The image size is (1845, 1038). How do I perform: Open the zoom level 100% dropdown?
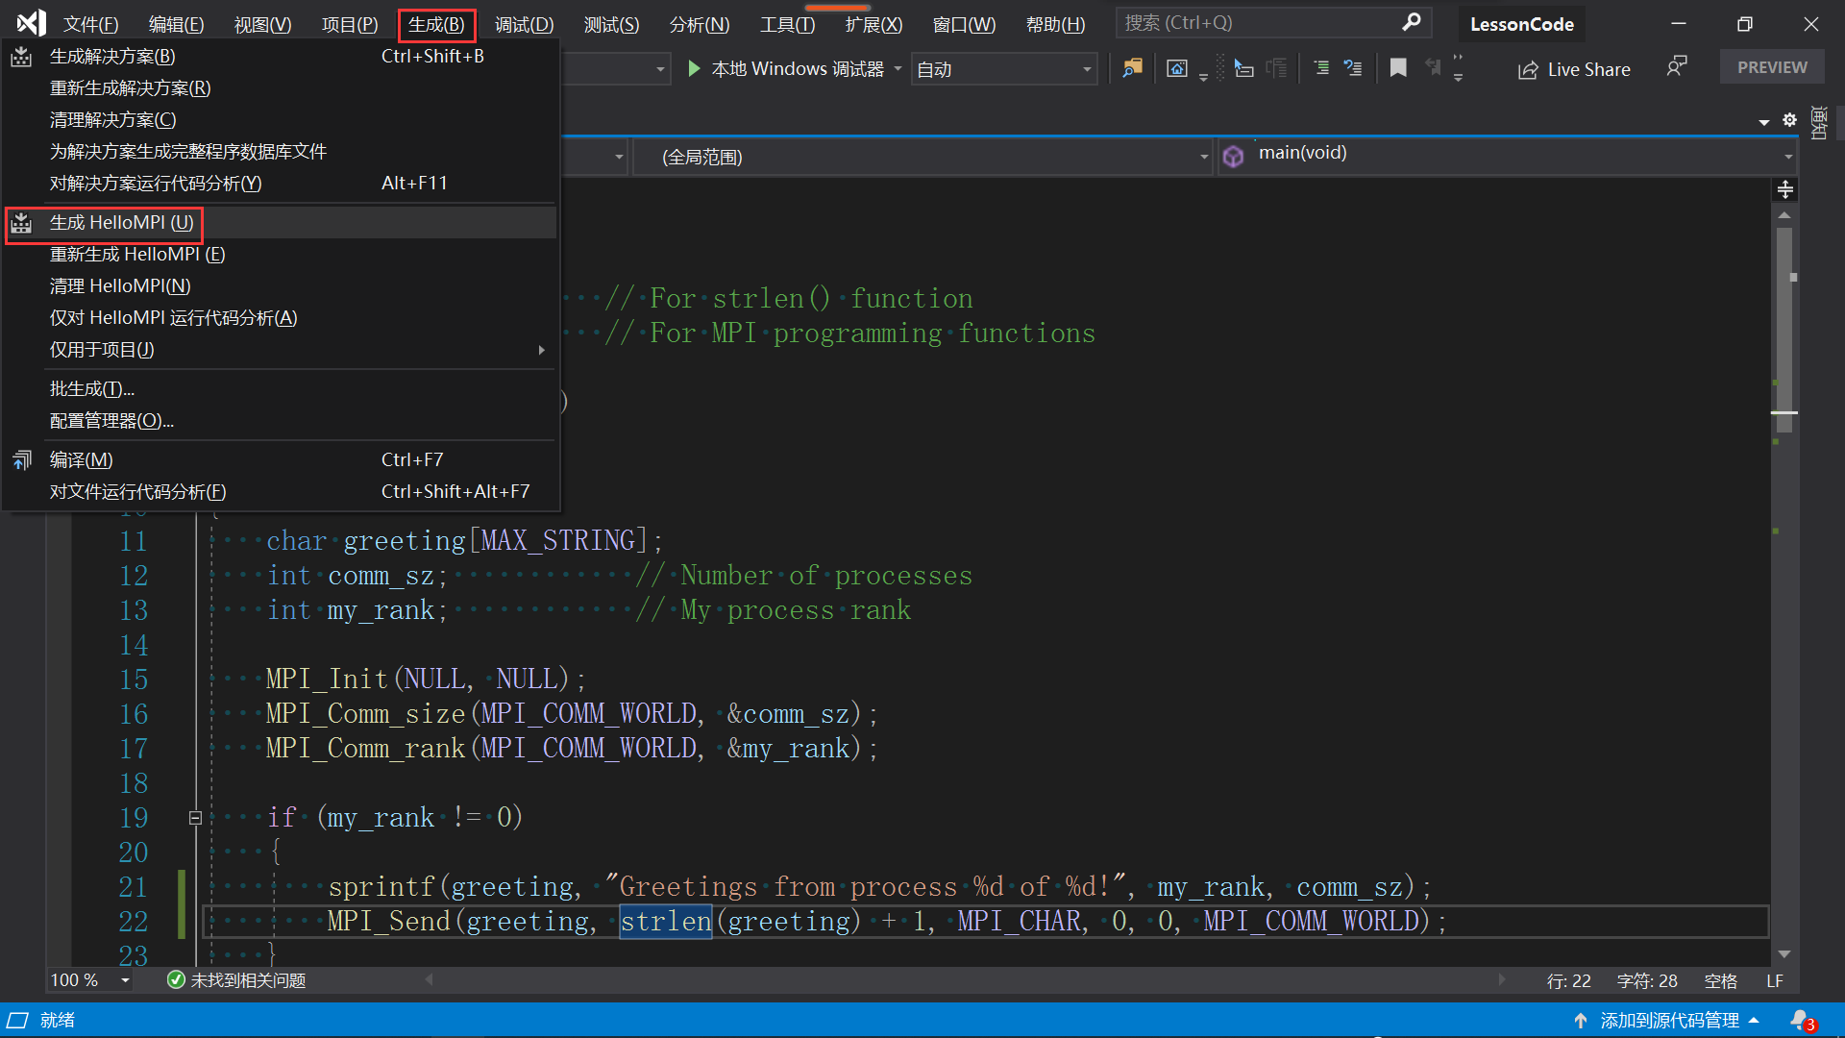125,980
